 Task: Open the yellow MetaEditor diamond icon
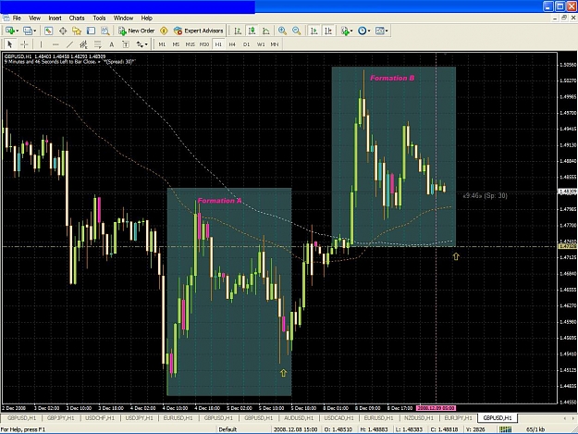(164, 31)
